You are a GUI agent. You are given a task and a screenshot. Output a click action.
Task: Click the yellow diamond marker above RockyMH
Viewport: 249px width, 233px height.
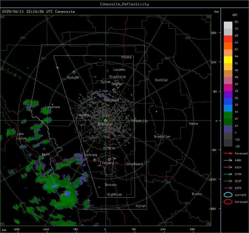(74, 72)
